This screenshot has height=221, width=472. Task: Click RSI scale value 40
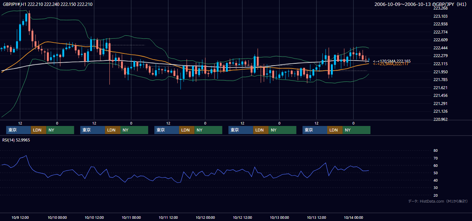click(435, 180)
